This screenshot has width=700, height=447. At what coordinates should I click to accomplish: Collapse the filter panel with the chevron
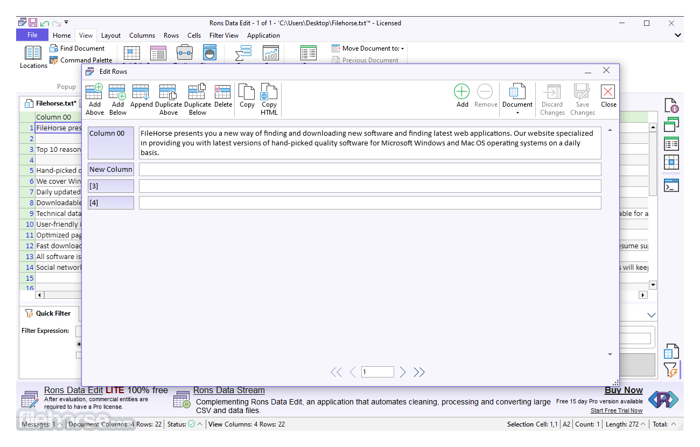tap(652, 315)
